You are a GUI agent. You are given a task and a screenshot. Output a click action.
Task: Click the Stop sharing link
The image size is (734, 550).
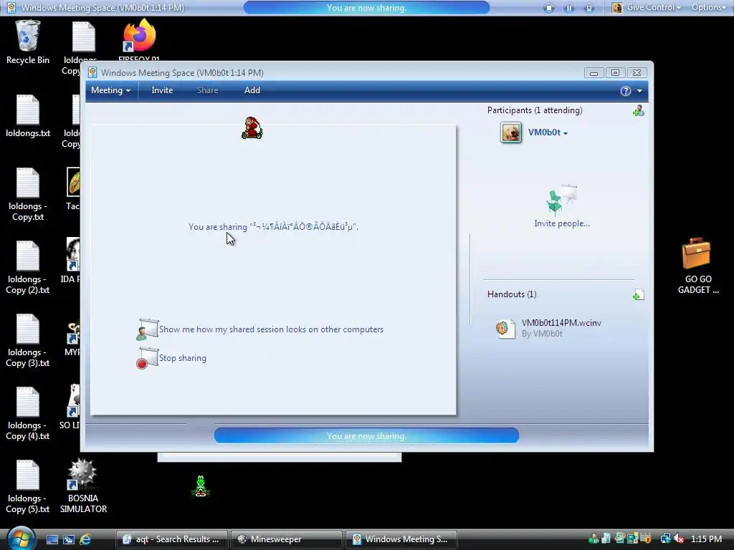(183, 358)
